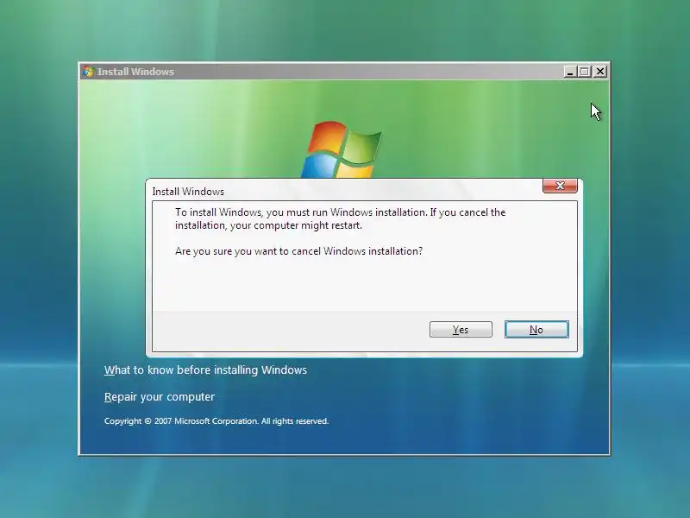Click the 'Are you sure you want to cancel' text

click(298, 251)
